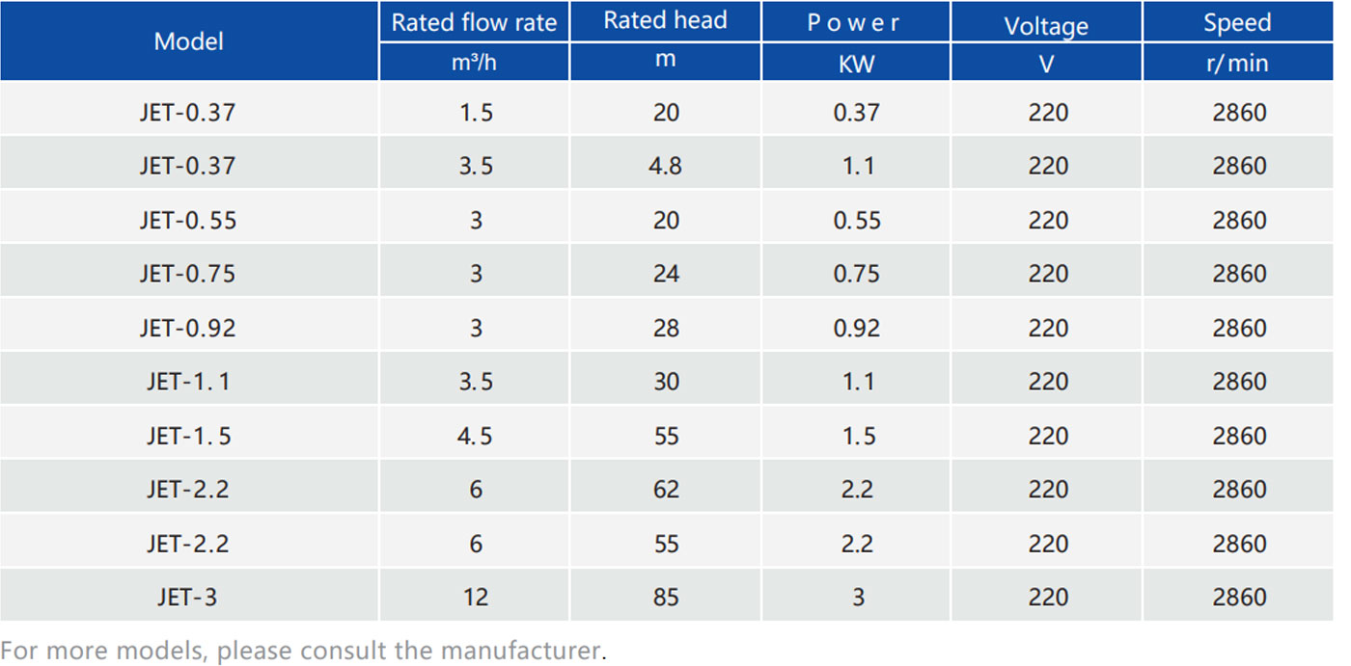Click the 12 flow rate value
This screenshot has width=1351, height=666.
click(x=475, y=598)
